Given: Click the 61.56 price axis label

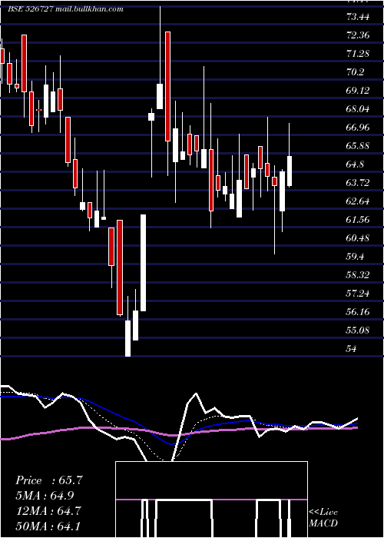Looking at the screenshot, I should 358,220.
